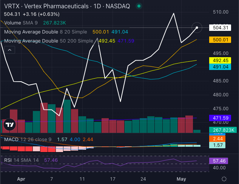239x184 pixels.
Task: Click the green 267.823K volume axis label
Action: tap(223, 130)
